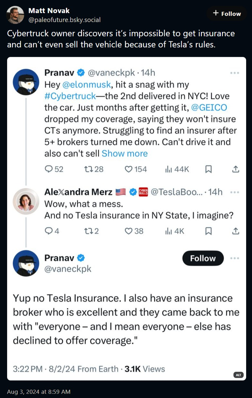Click share icon on Pranav's first tweet
Viewport: 252px width, 398px height.
(235, 169)
